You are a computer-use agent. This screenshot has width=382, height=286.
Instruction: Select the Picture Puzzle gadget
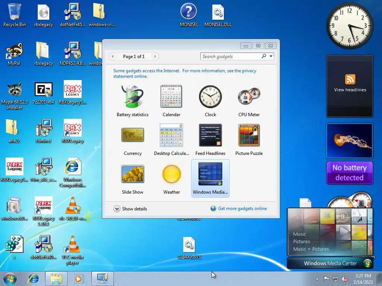[x=249, y=140]
